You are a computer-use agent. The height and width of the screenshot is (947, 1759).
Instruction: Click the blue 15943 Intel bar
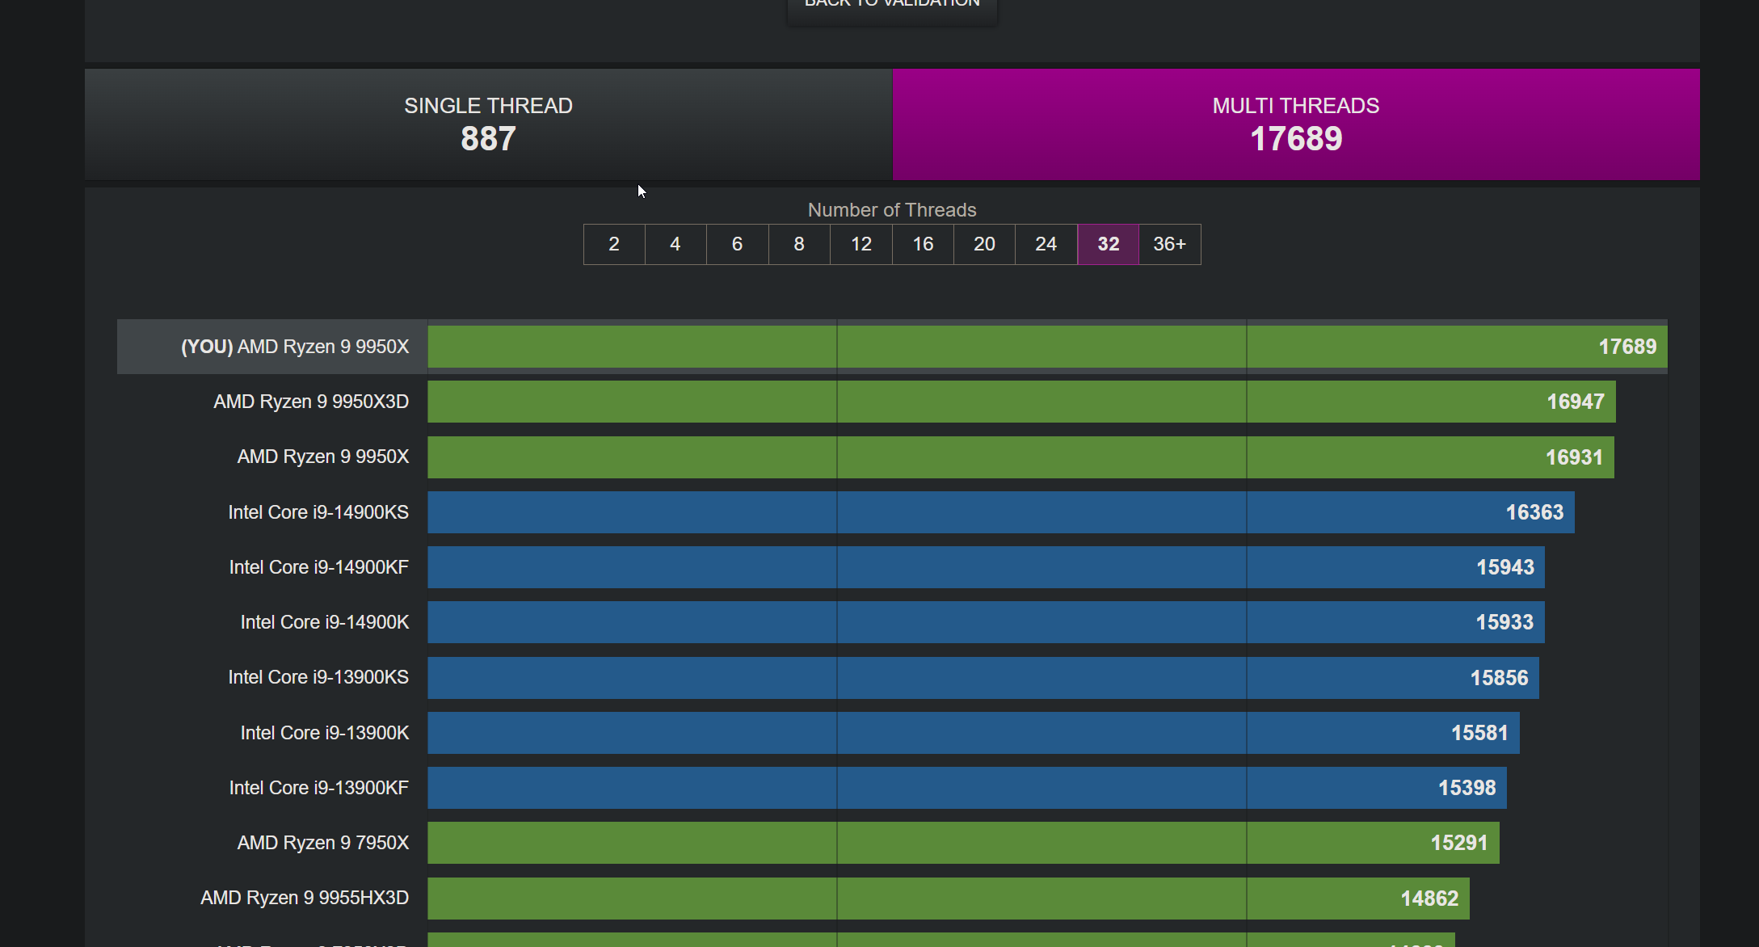pos(986,567)
